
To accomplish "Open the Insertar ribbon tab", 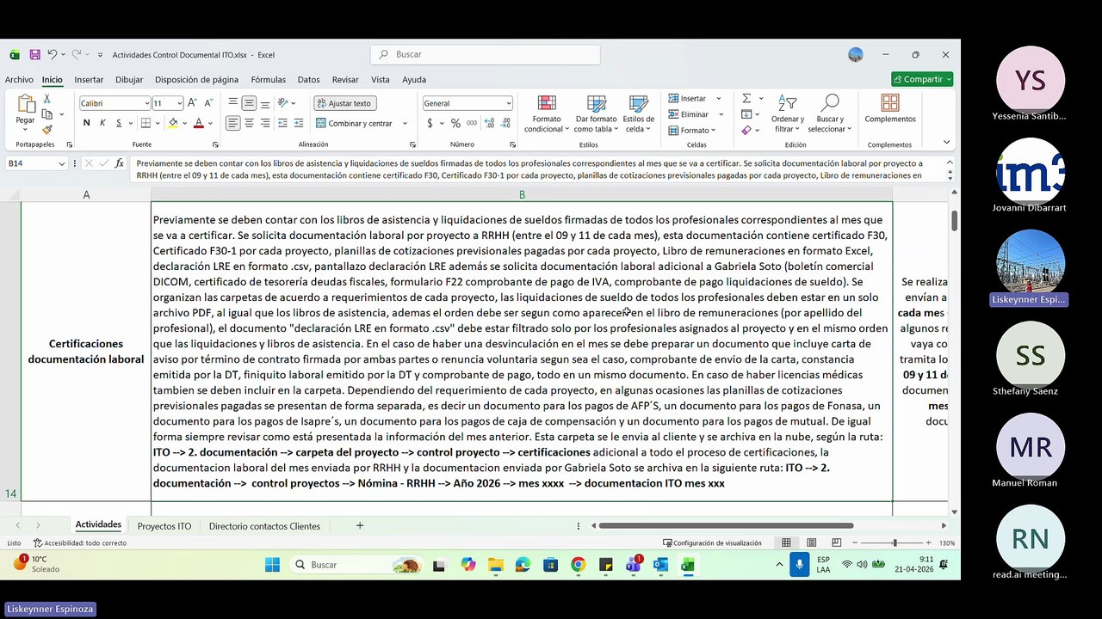I will point(89,79).
